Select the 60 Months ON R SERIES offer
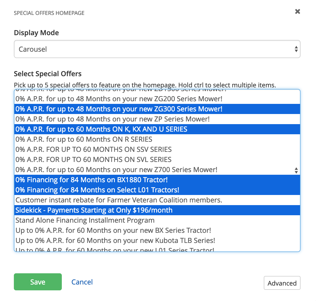316x301 pixels. point(157,139)
